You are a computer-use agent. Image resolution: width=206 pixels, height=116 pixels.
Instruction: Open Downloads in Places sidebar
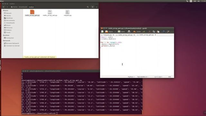[x=9, y=23]
